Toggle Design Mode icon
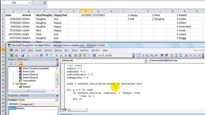The width and height of the screenshot is (205, 115). (70, 55)
